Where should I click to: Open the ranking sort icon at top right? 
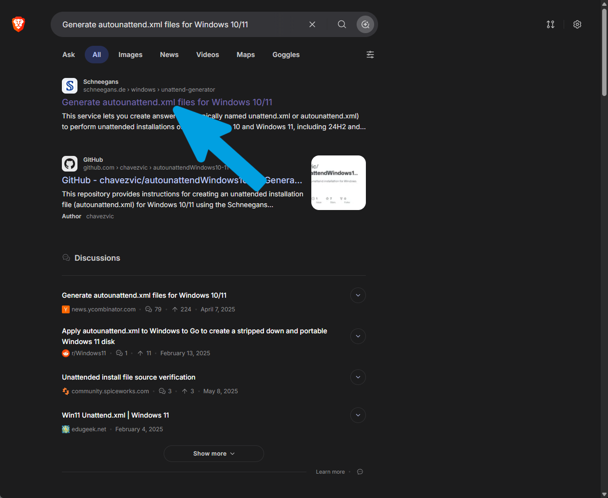(551, 24)
